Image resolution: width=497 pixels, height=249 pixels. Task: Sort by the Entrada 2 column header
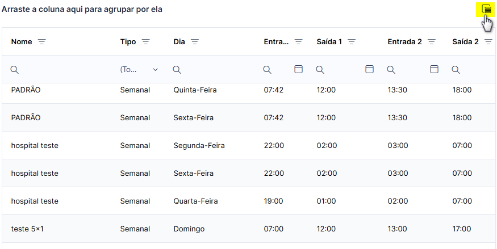(404, 42)
